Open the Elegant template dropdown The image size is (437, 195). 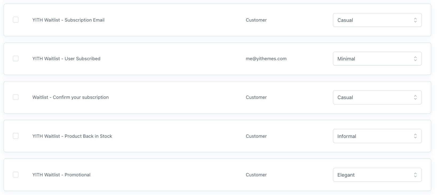click(x=377, y=175)
